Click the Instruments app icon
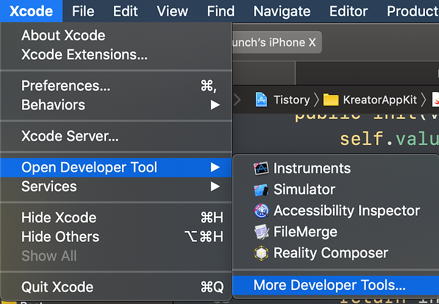 click(x=261, y=168)
